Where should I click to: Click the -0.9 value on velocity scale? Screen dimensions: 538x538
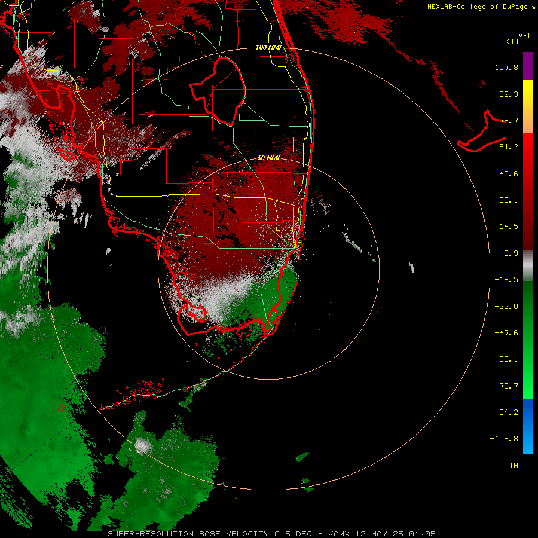coord(509,253)
